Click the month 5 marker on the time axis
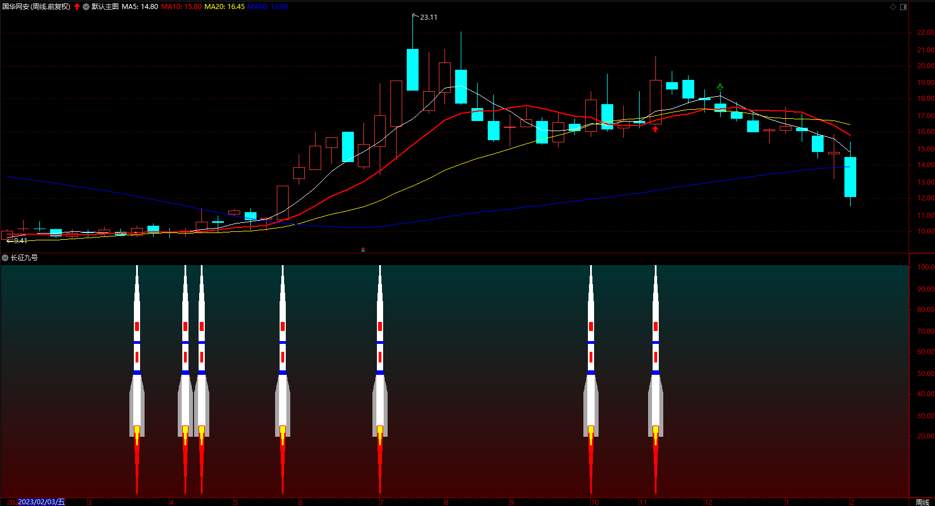Screen dimensions: 935x506 tap(236, 502)
